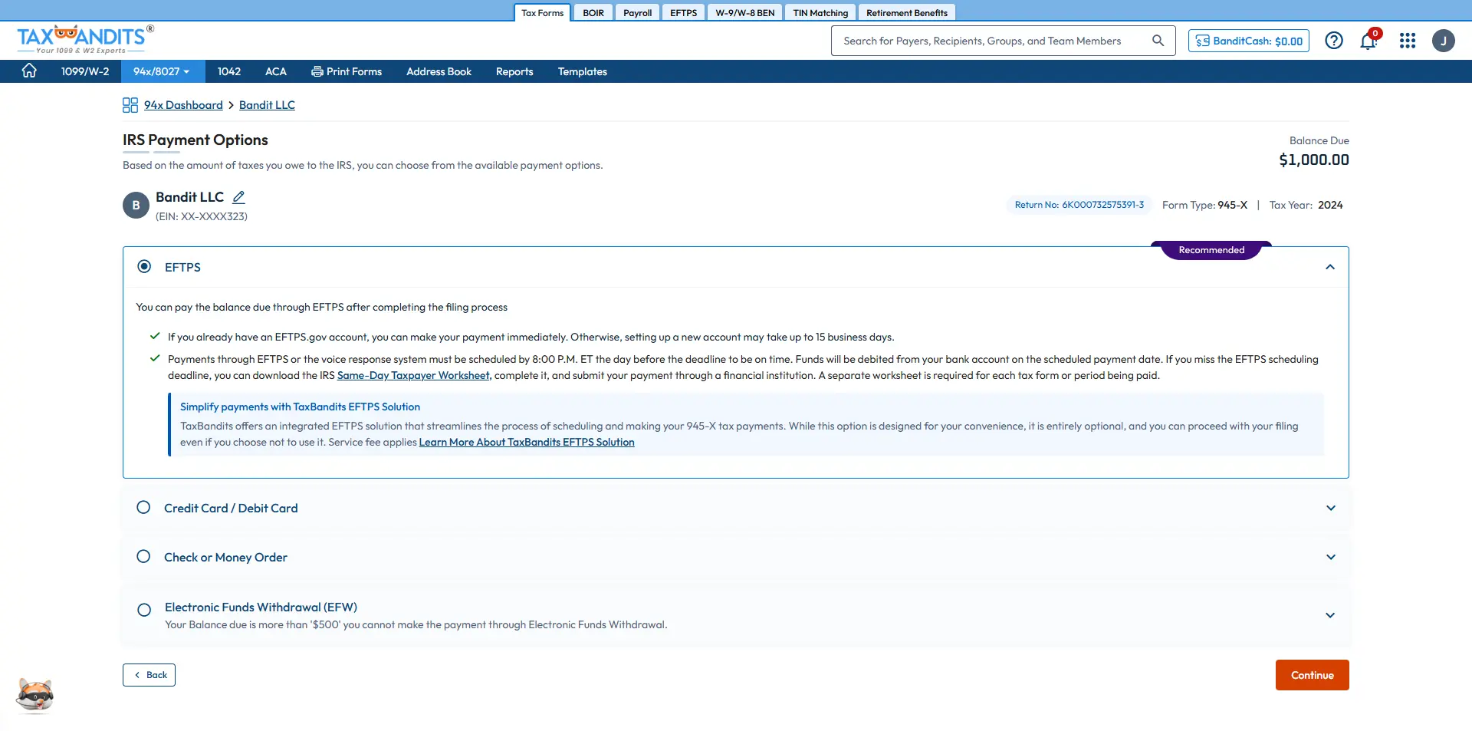Open the 1099/W-2 menu
1472x731 pixels.
click(85, 71)
